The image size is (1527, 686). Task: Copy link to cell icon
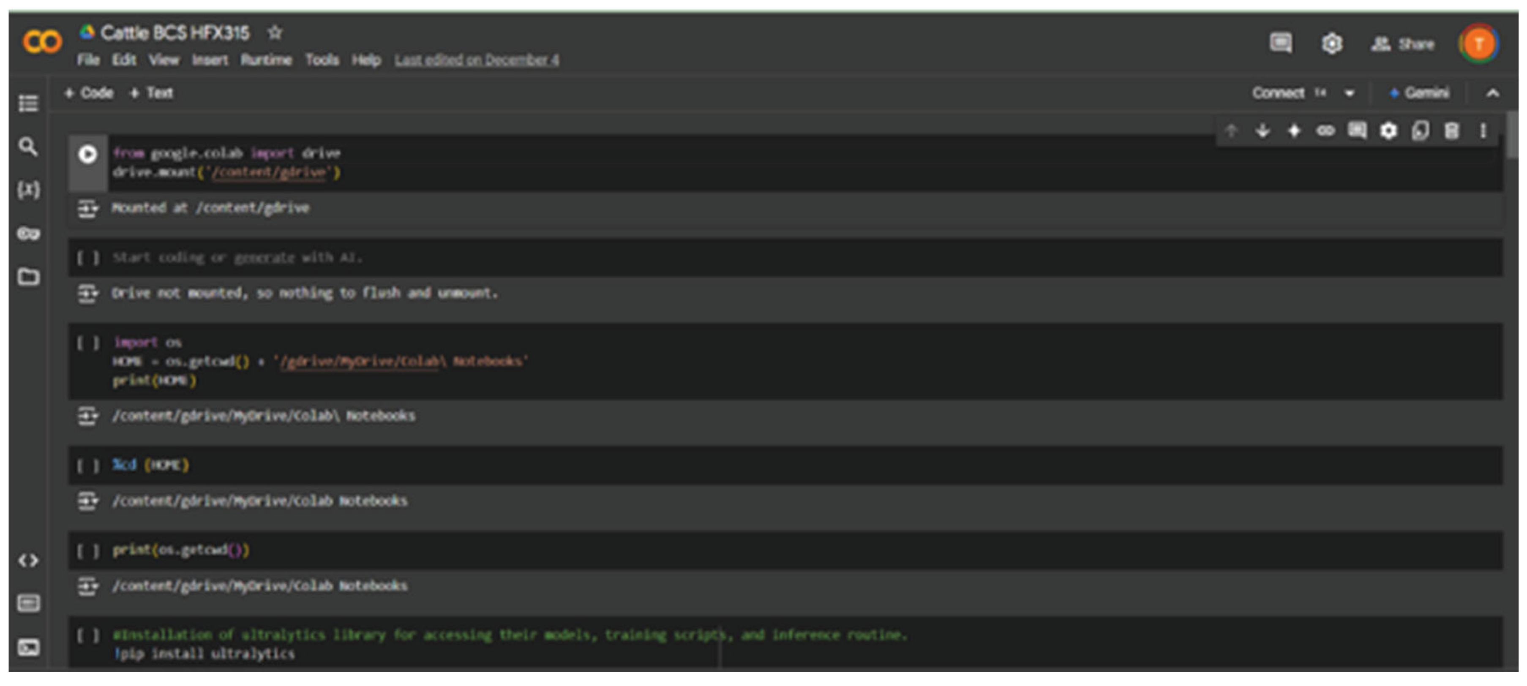tap(1325, 131)
